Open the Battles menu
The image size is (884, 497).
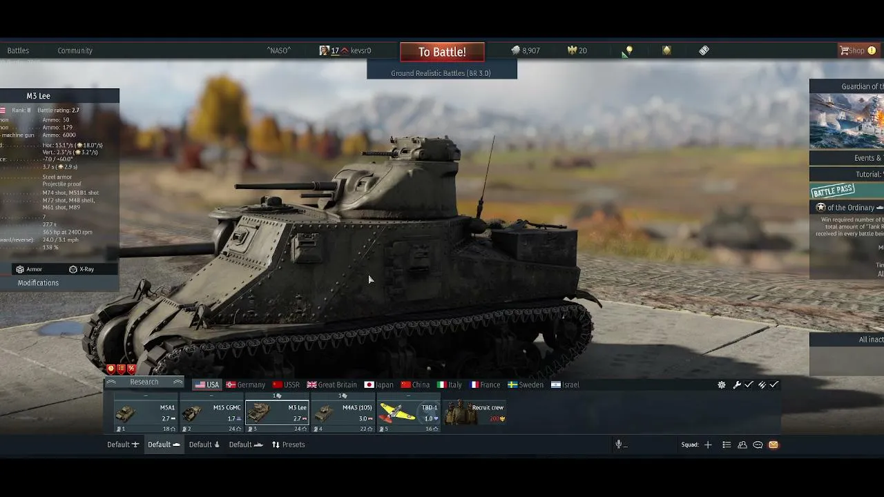click(x=18, y=50)
